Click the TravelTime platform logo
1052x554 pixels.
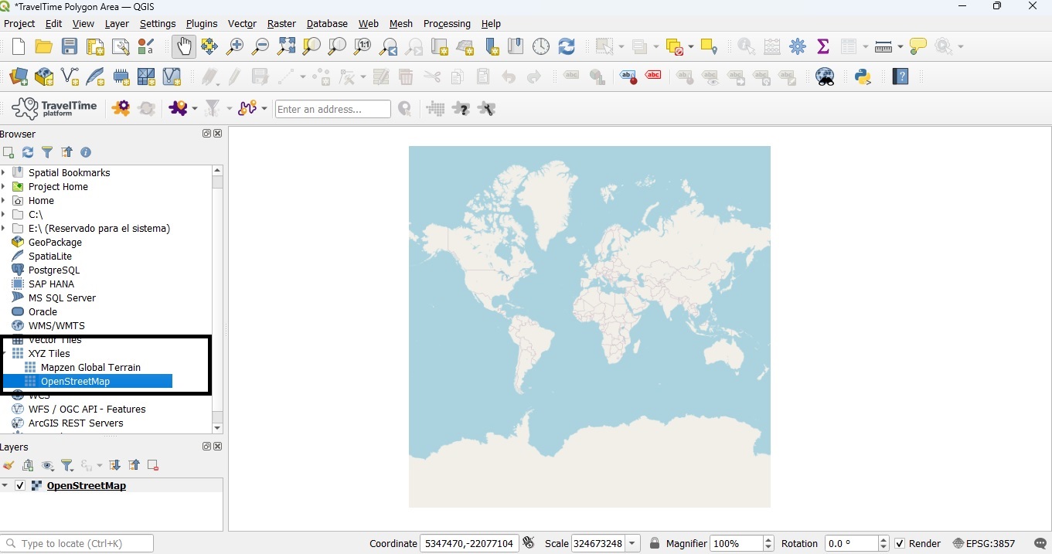click(55, 109)
